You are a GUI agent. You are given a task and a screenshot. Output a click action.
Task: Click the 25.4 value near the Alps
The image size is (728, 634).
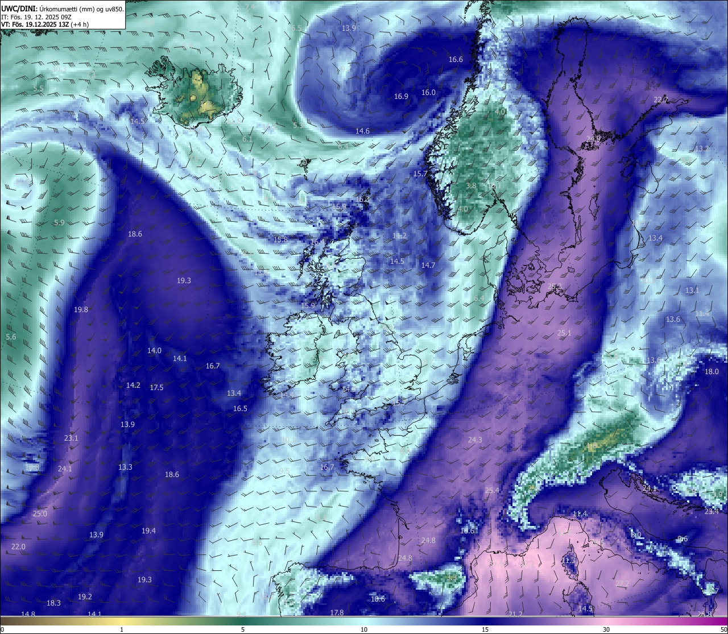point(492,491)
